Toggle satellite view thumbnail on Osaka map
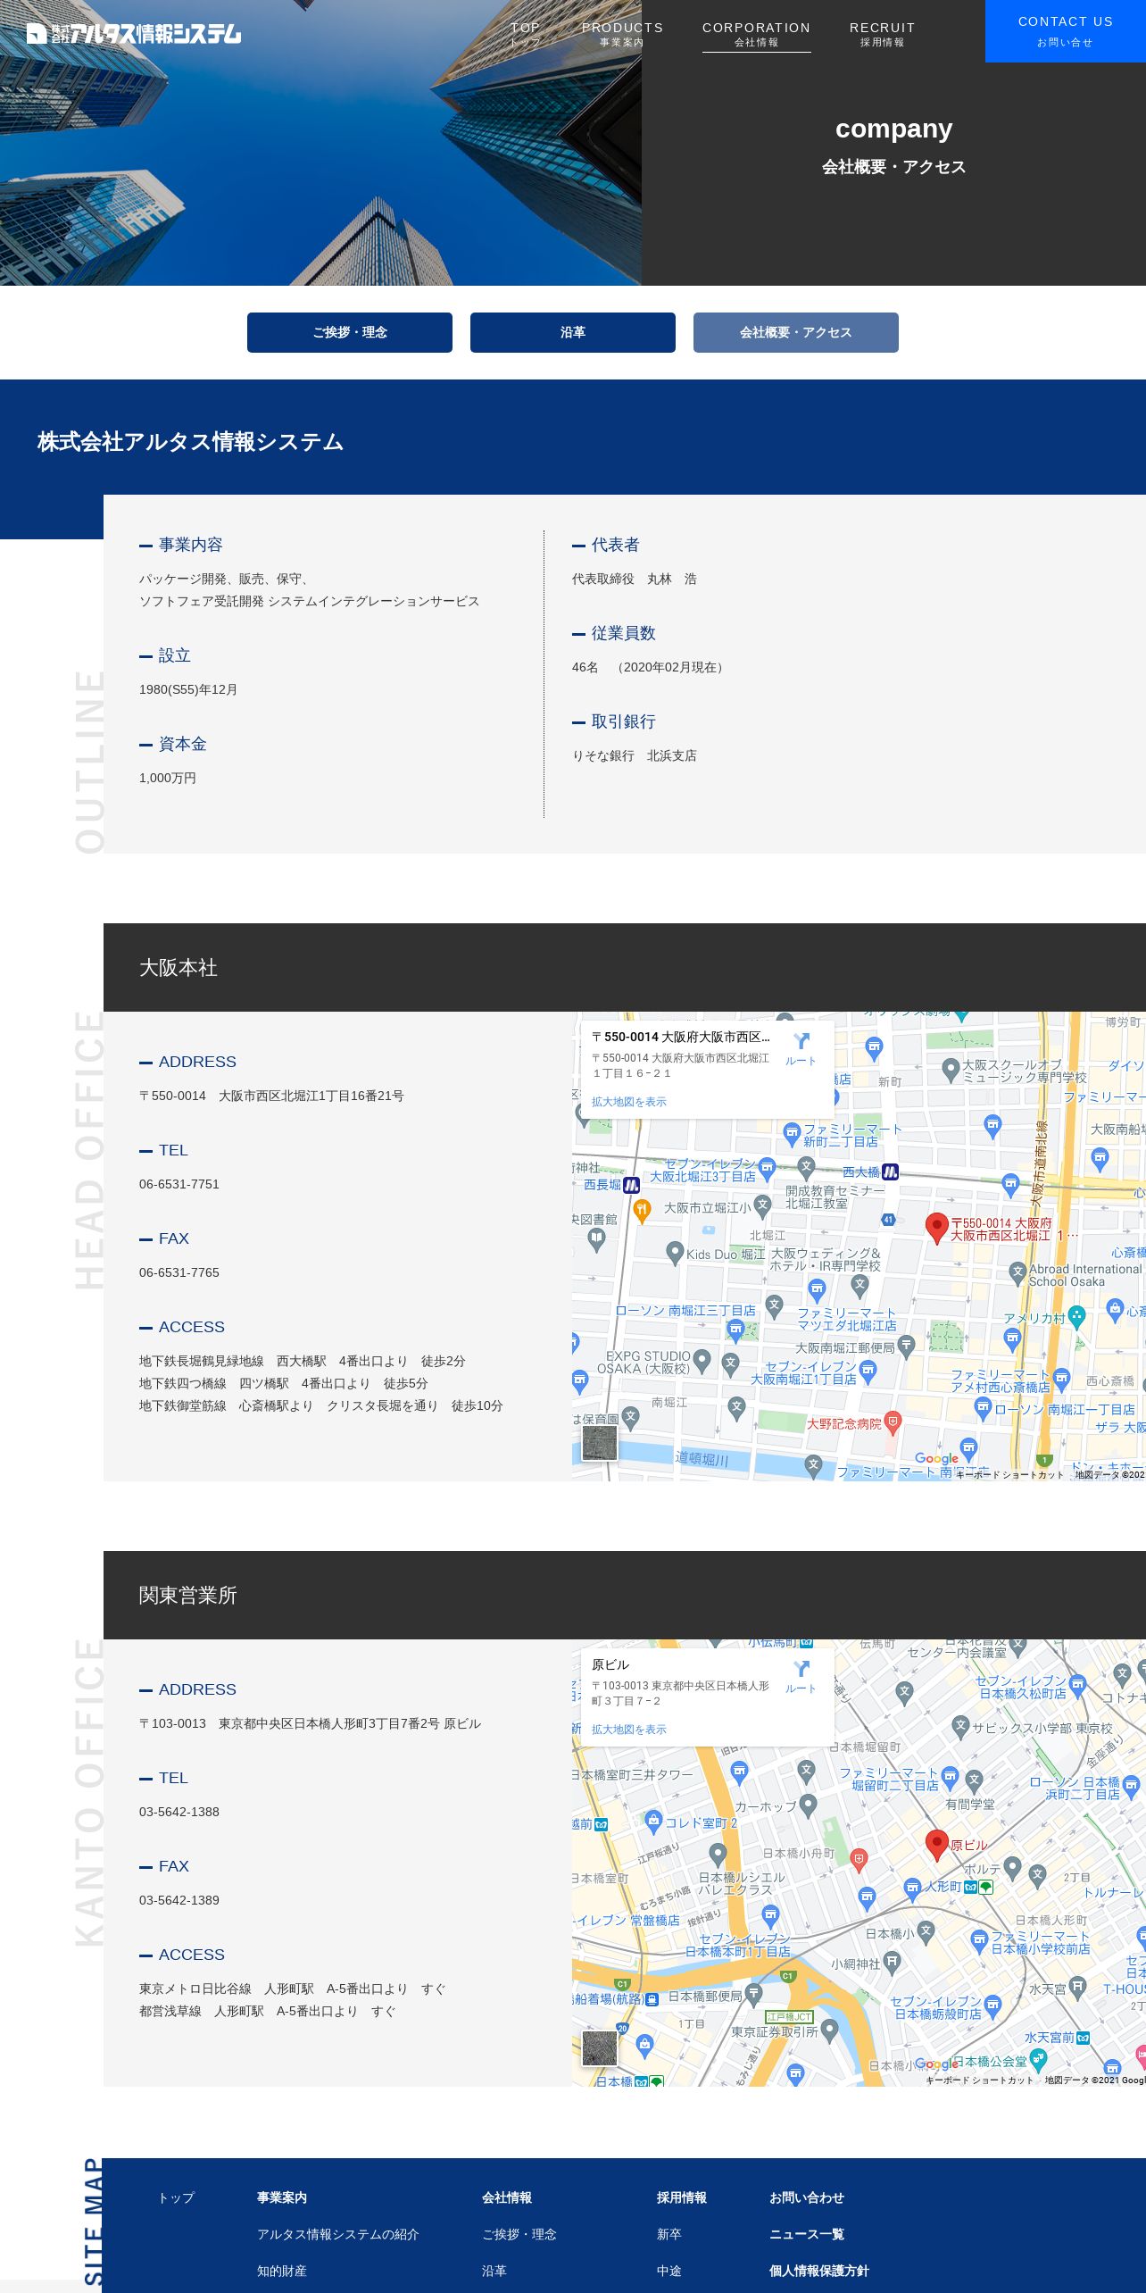Image resolution: width=1146 pixels, height=2293 pixels. click(x=599, y=1442)
